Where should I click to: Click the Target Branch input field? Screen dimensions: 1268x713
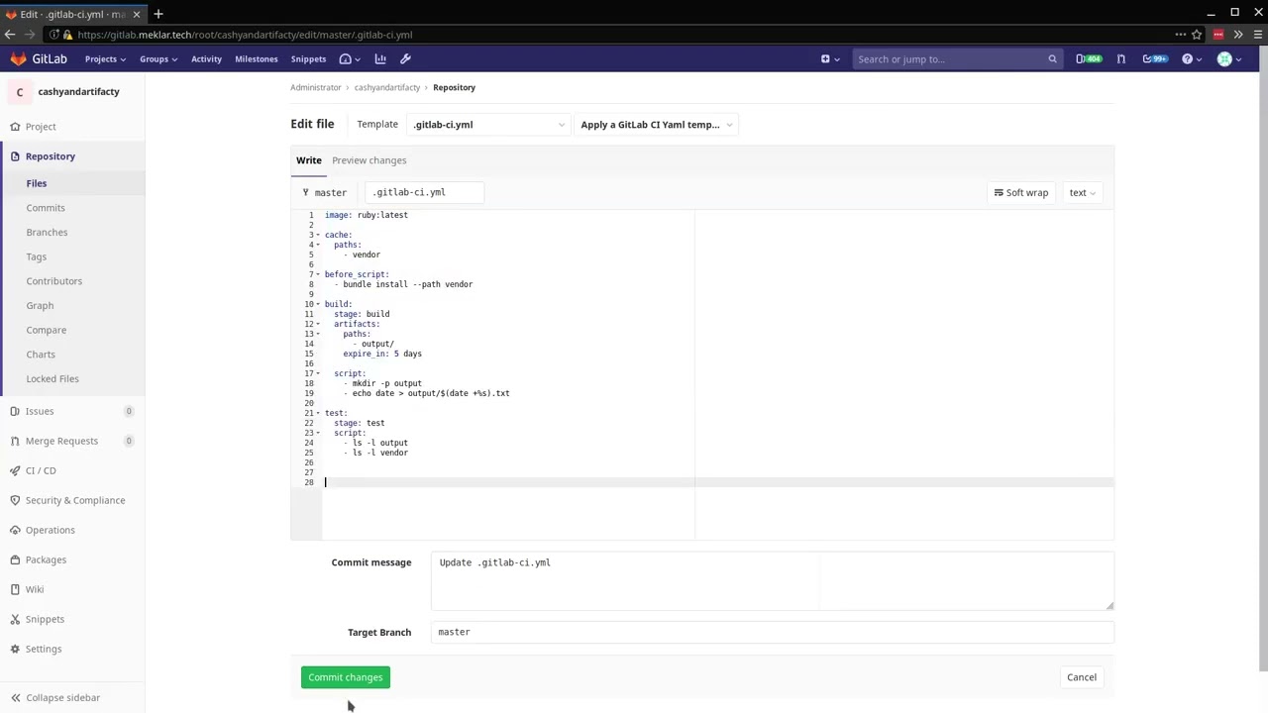773,632
